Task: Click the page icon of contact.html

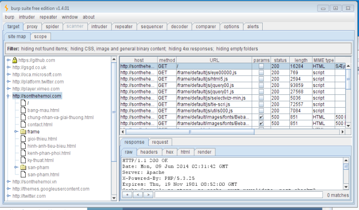Action: 23,125
